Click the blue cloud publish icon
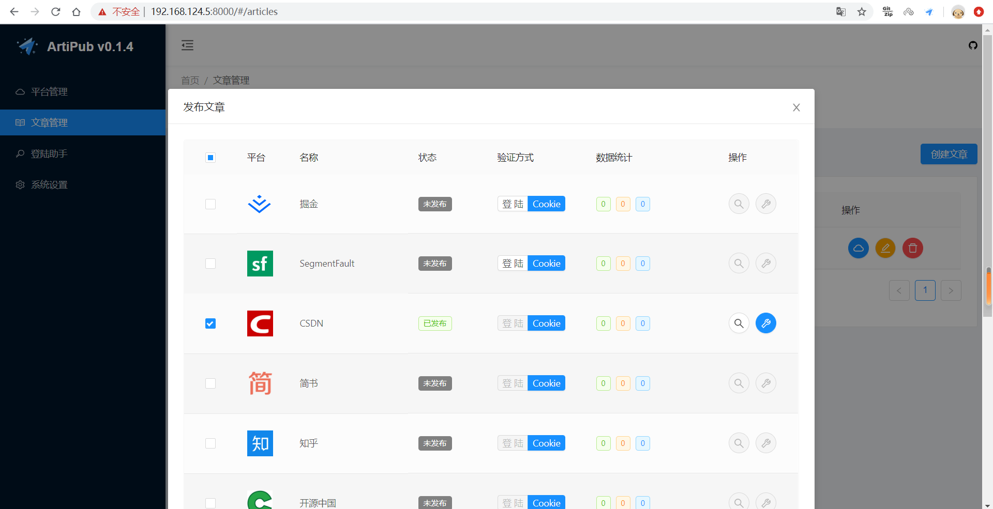This screenshot has height=509, width=993. click(x=859, y=248)
